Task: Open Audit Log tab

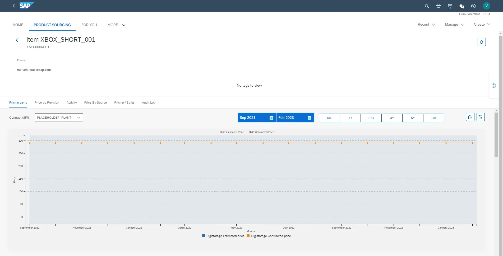Action: pyautogui.click(x=149, y=103)
